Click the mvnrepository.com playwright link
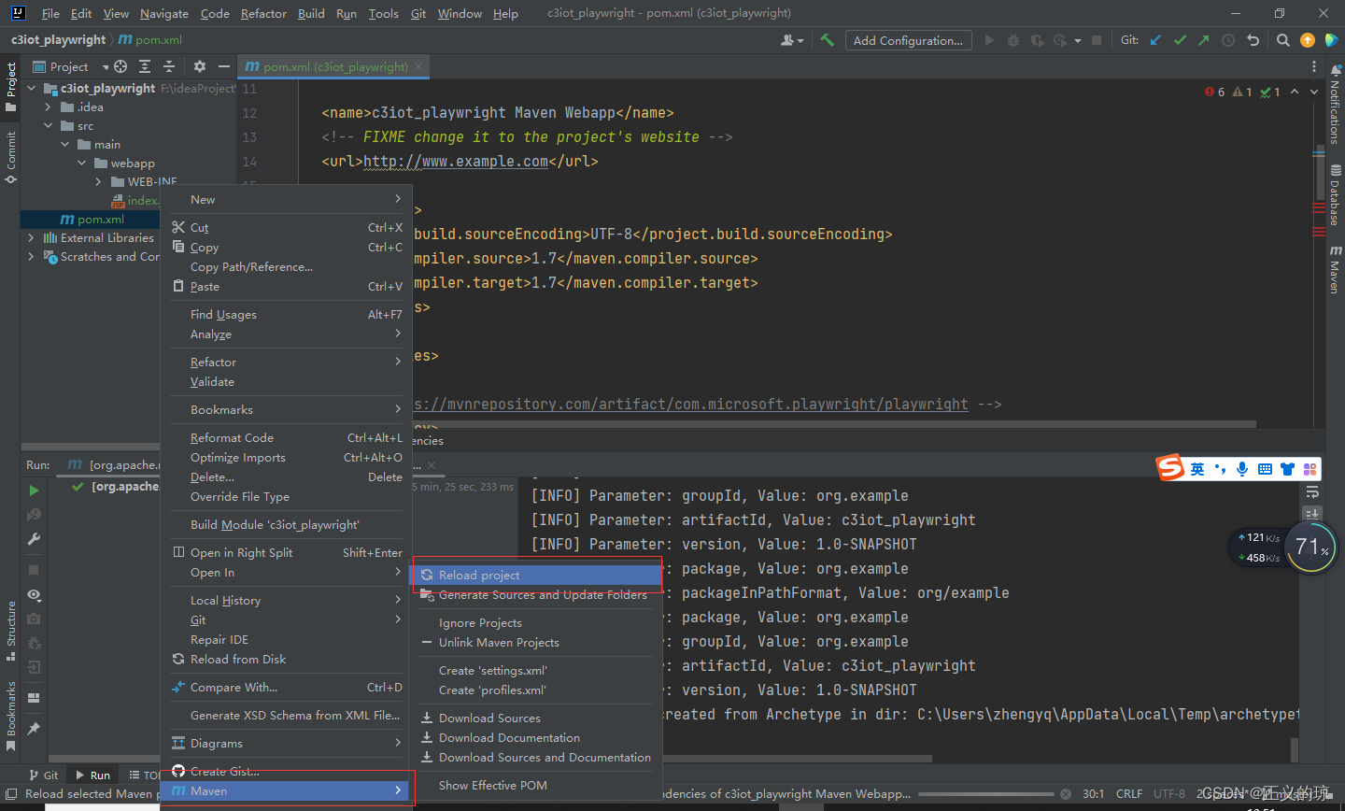 click(x=691, y=405)
